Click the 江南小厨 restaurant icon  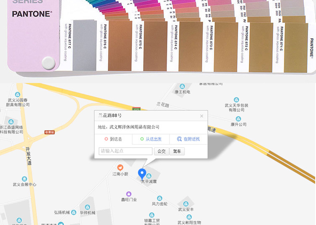click(x=120, y=168)
